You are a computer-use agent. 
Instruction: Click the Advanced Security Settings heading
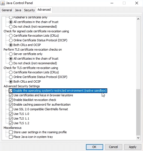point(22,86)
